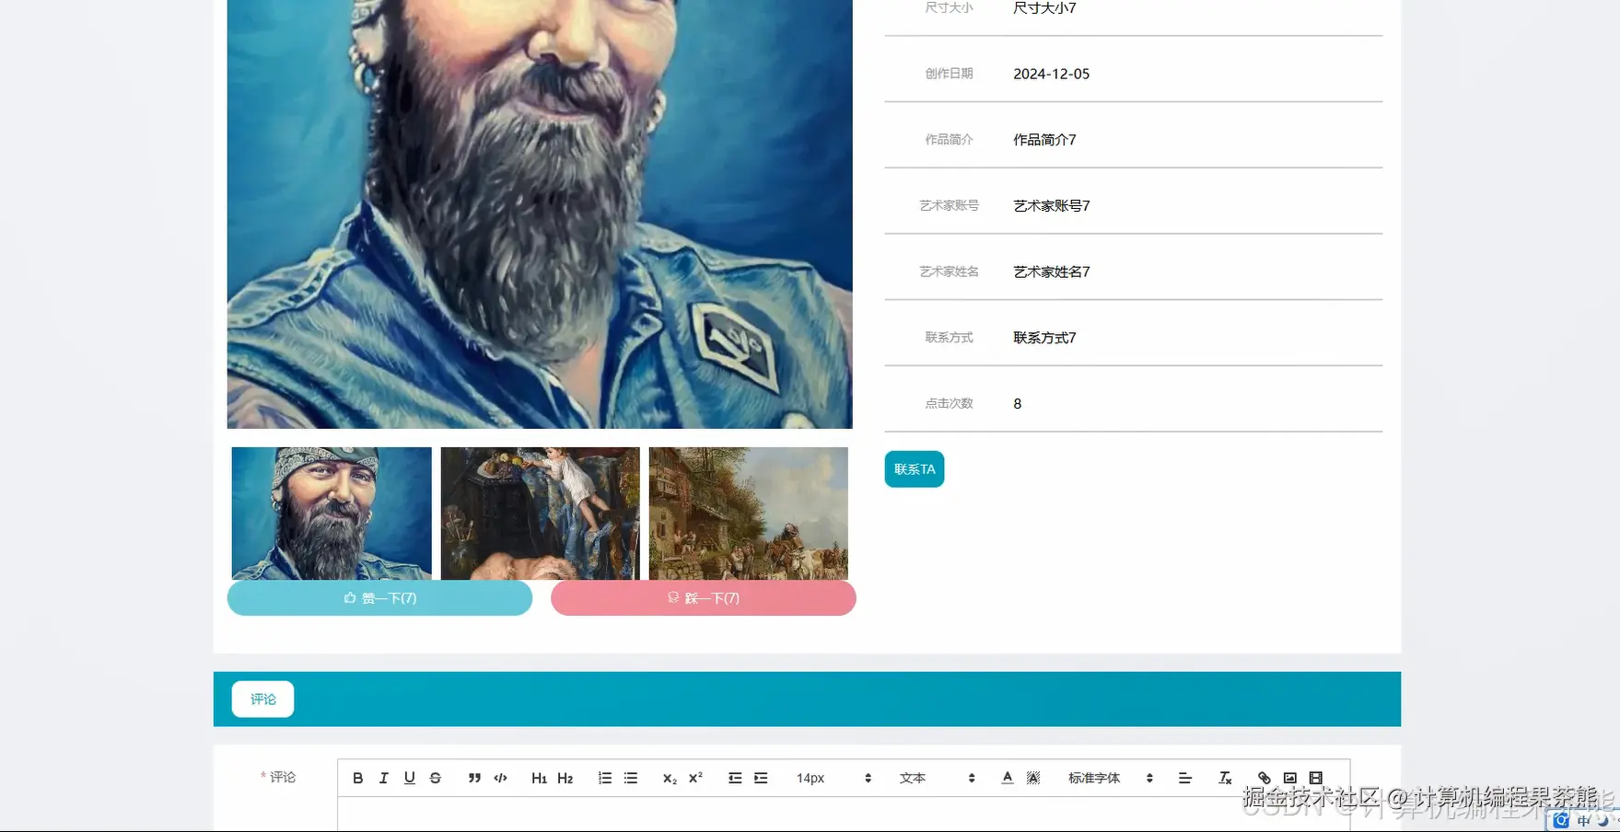Toggle superscript formatting
This screenshot has height=832, width=1620.
tap(693, 778)
